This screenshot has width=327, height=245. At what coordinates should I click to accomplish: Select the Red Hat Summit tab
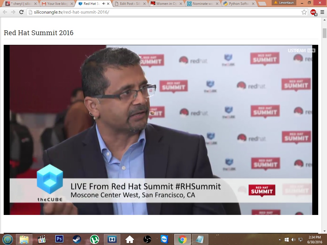click(x=92, y=3)
